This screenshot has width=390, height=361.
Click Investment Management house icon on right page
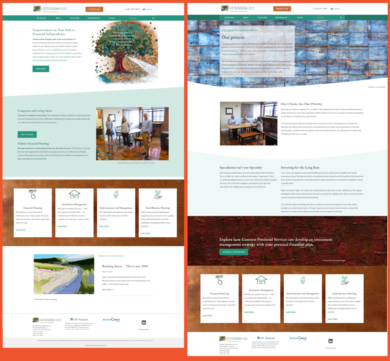coord(261,280)
